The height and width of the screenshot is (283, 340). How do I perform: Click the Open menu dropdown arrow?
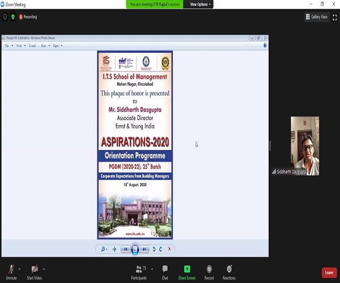point(62,46)
